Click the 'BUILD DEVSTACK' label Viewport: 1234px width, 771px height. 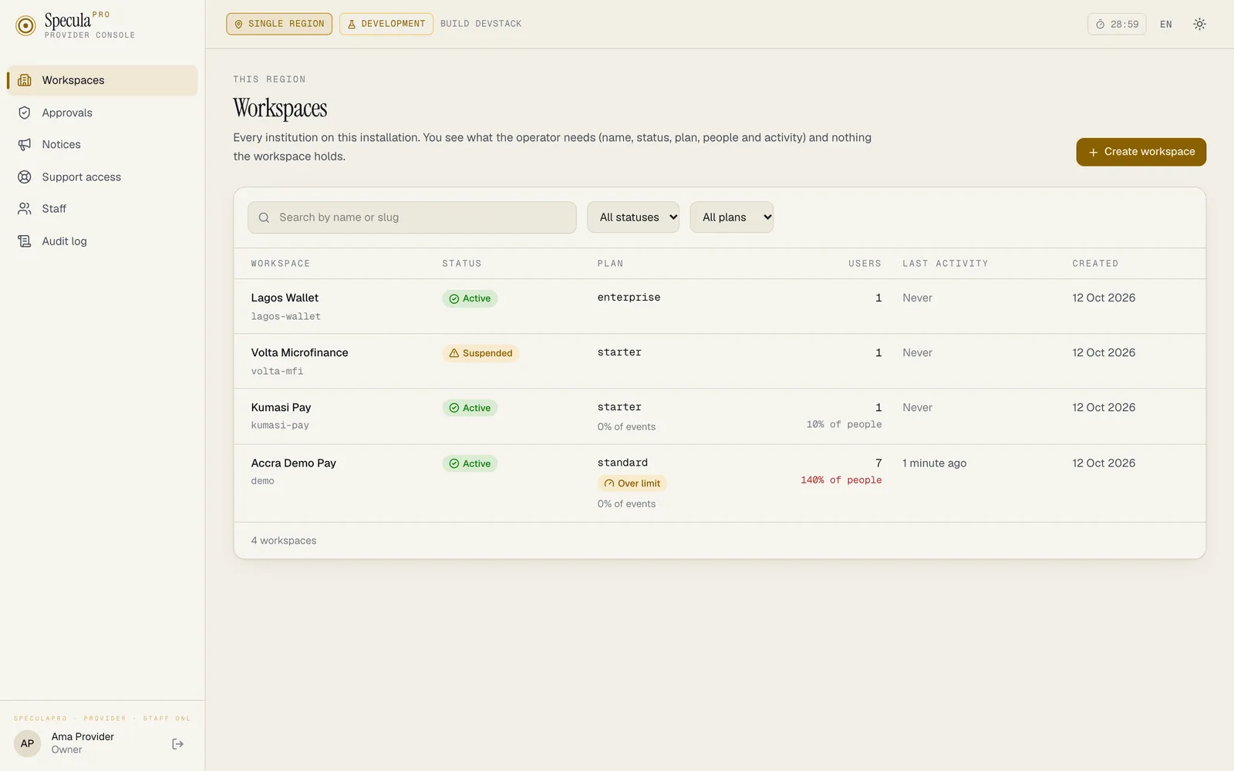[x=481, y=24]
